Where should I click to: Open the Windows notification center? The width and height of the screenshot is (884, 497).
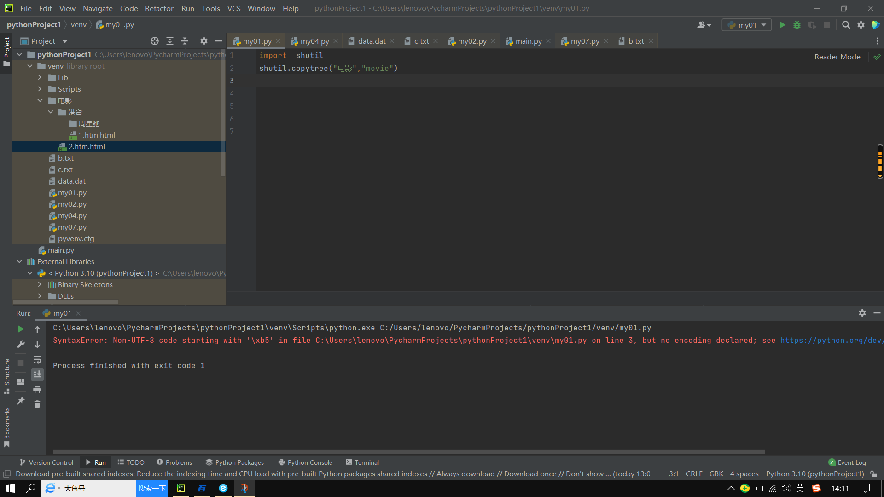[x=865, y=488]
